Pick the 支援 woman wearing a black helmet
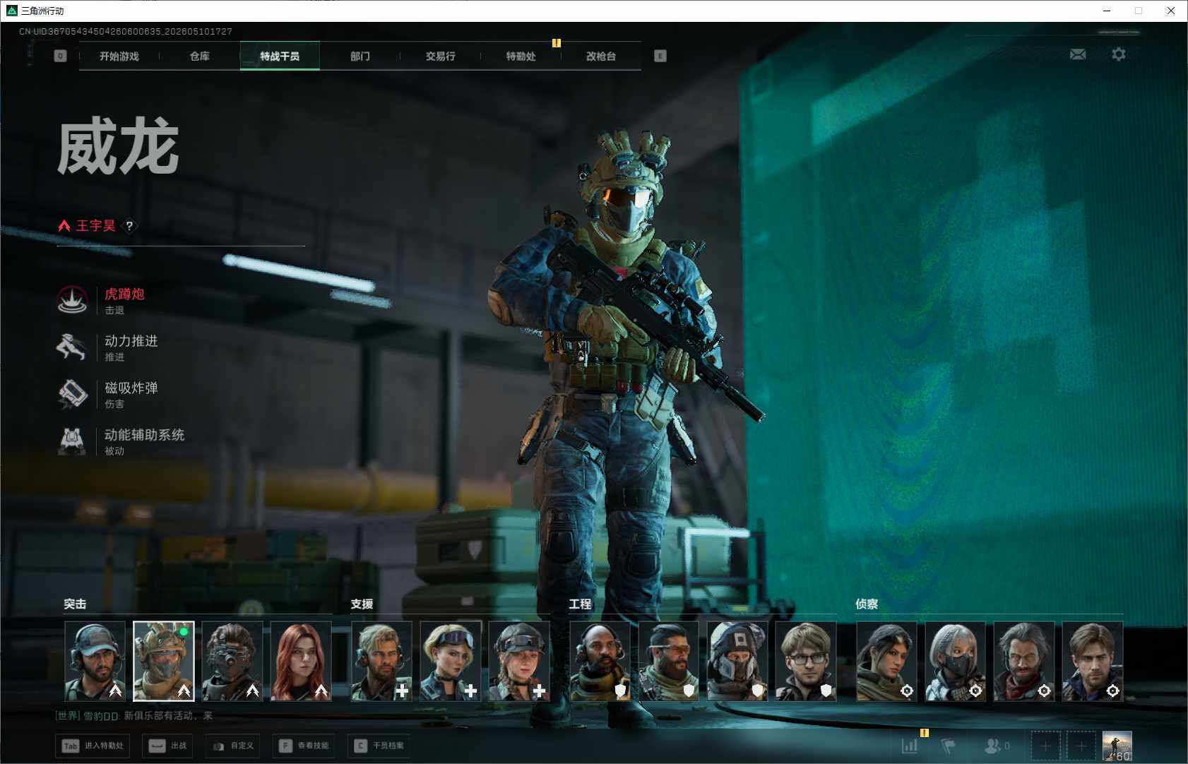Viewport: 1188px width, 764px height. tap(518, 662)
